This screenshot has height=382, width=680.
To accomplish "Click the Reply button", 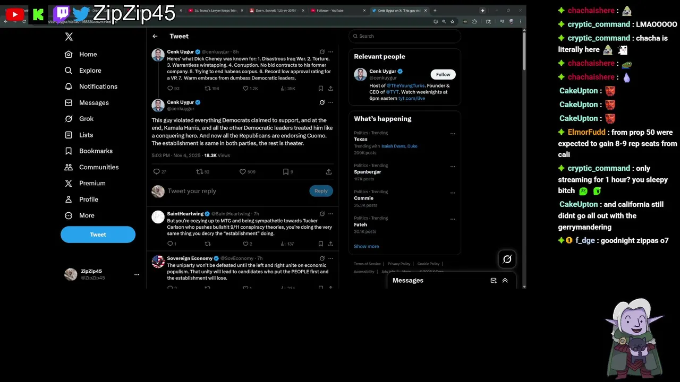I will [x=321, y=191].
